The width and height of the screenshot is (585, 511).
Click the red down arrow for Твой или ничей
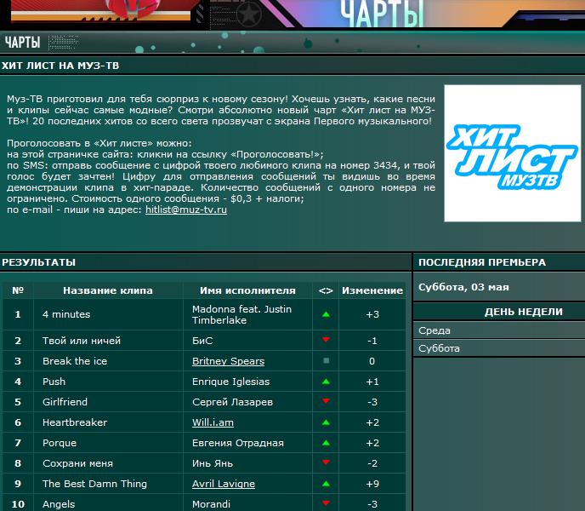(326, 340)
